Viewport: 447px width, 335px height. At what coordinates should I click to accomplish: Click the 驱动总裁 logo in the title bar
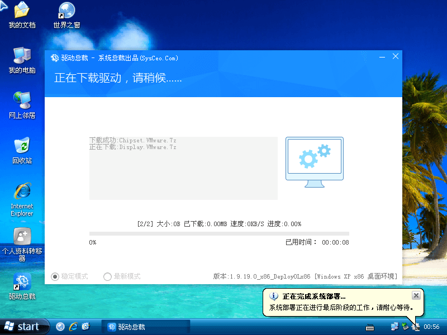(x=54, y=58)
